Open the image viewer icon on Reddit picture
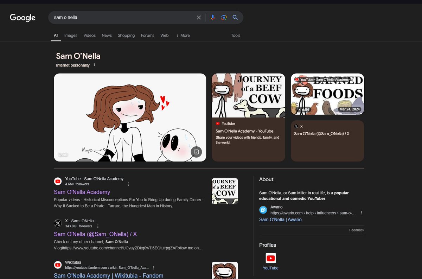Viewport: 422px width, 279px height. [x=197, y=152]
